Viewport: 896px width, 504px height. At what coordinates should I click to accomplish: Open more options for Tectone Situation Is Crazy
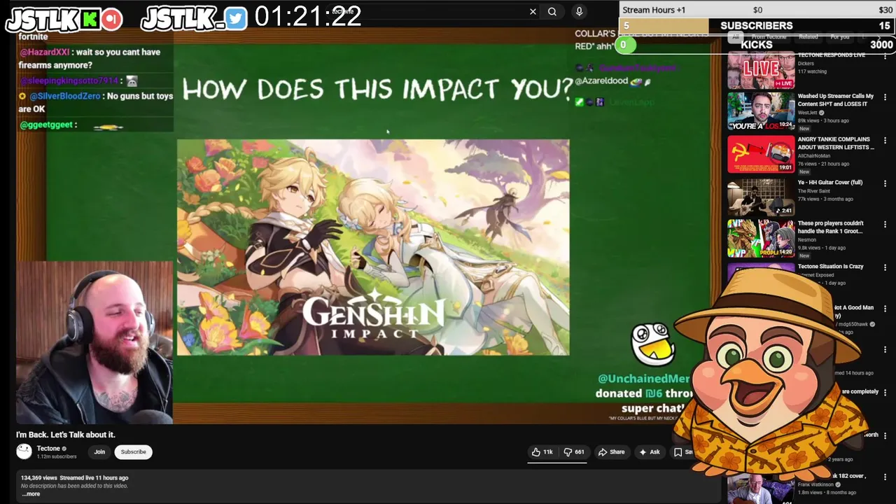pos(885,267)
